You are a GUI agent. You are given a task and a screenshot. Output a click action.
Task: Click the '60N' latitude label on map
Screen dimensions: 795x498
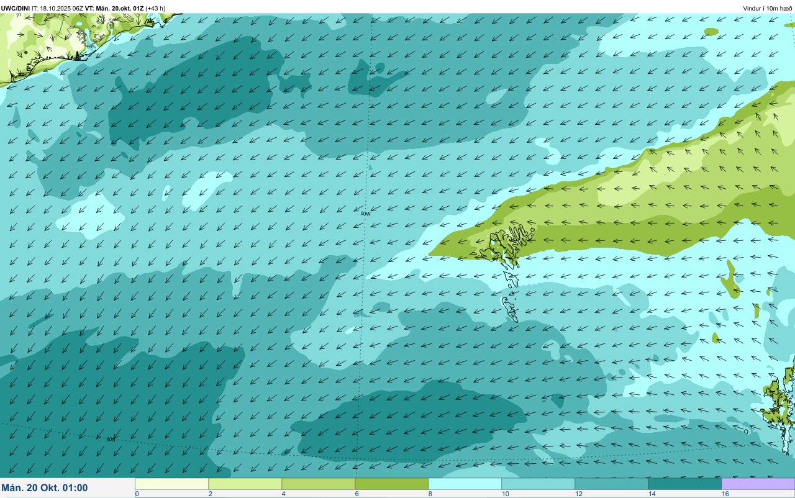111,439
